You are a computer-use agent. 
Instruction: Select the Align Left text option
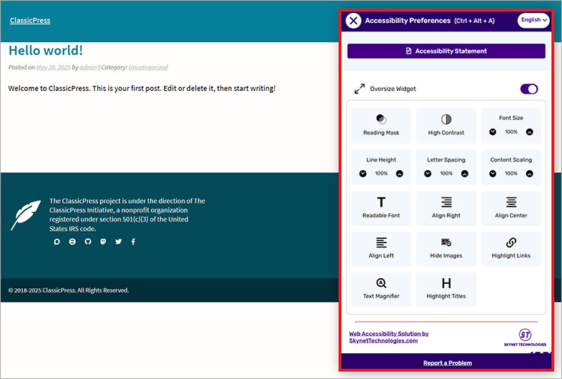coord(381,248)
